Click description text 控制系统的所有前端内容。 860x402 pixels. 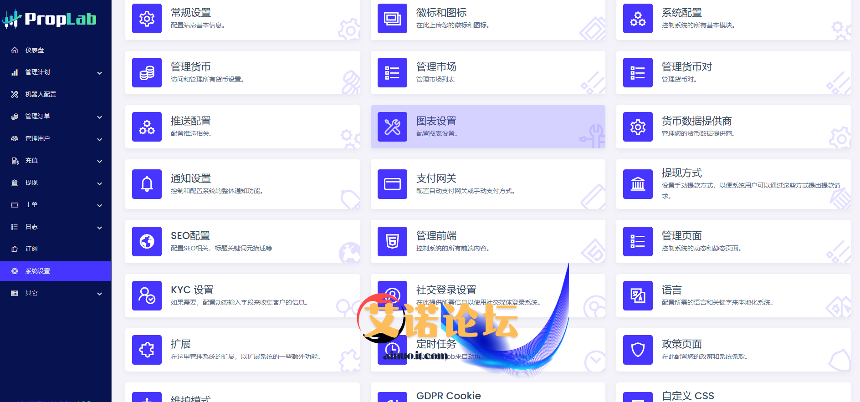click(453, 248)
